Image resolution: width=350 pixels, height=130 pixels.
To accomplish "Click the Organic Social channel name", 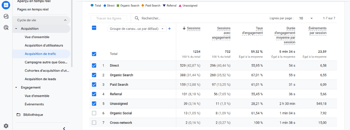I will tap(121, 113).
